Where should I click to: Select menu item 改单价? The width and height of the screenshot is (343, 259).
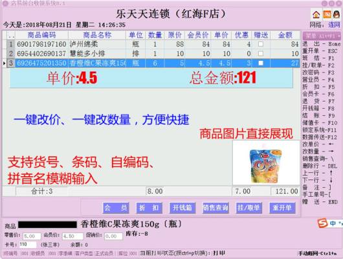(318, 144)
